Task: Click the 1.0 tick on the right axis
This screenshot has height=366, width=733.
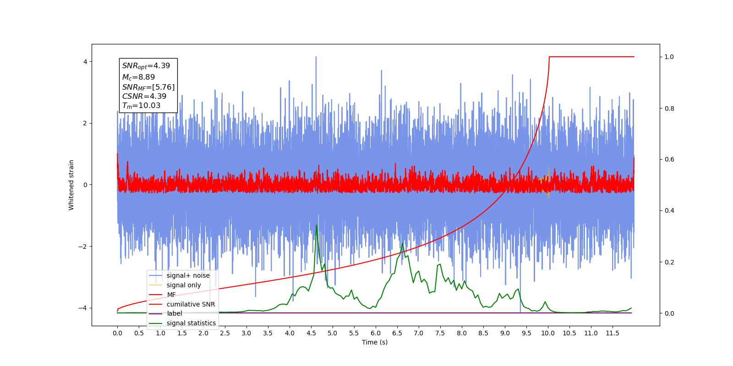Action: click(669, 57)
